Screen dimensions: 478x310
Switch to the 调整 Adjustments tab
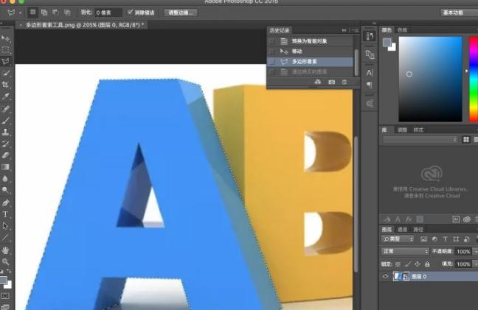click(402, 130)
